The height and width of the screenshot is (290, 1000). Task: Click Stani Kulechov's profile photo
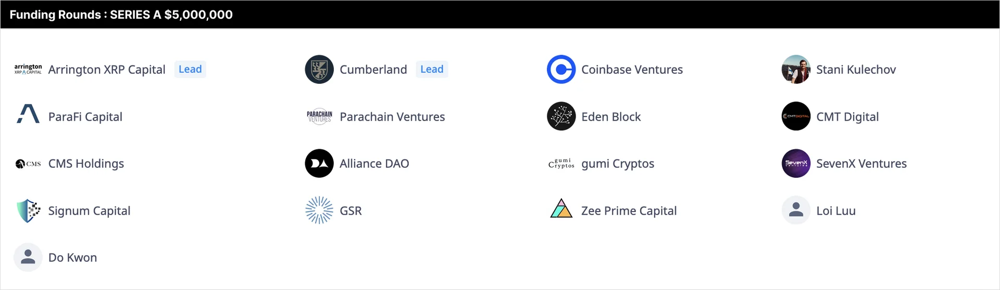click(796, 69)
